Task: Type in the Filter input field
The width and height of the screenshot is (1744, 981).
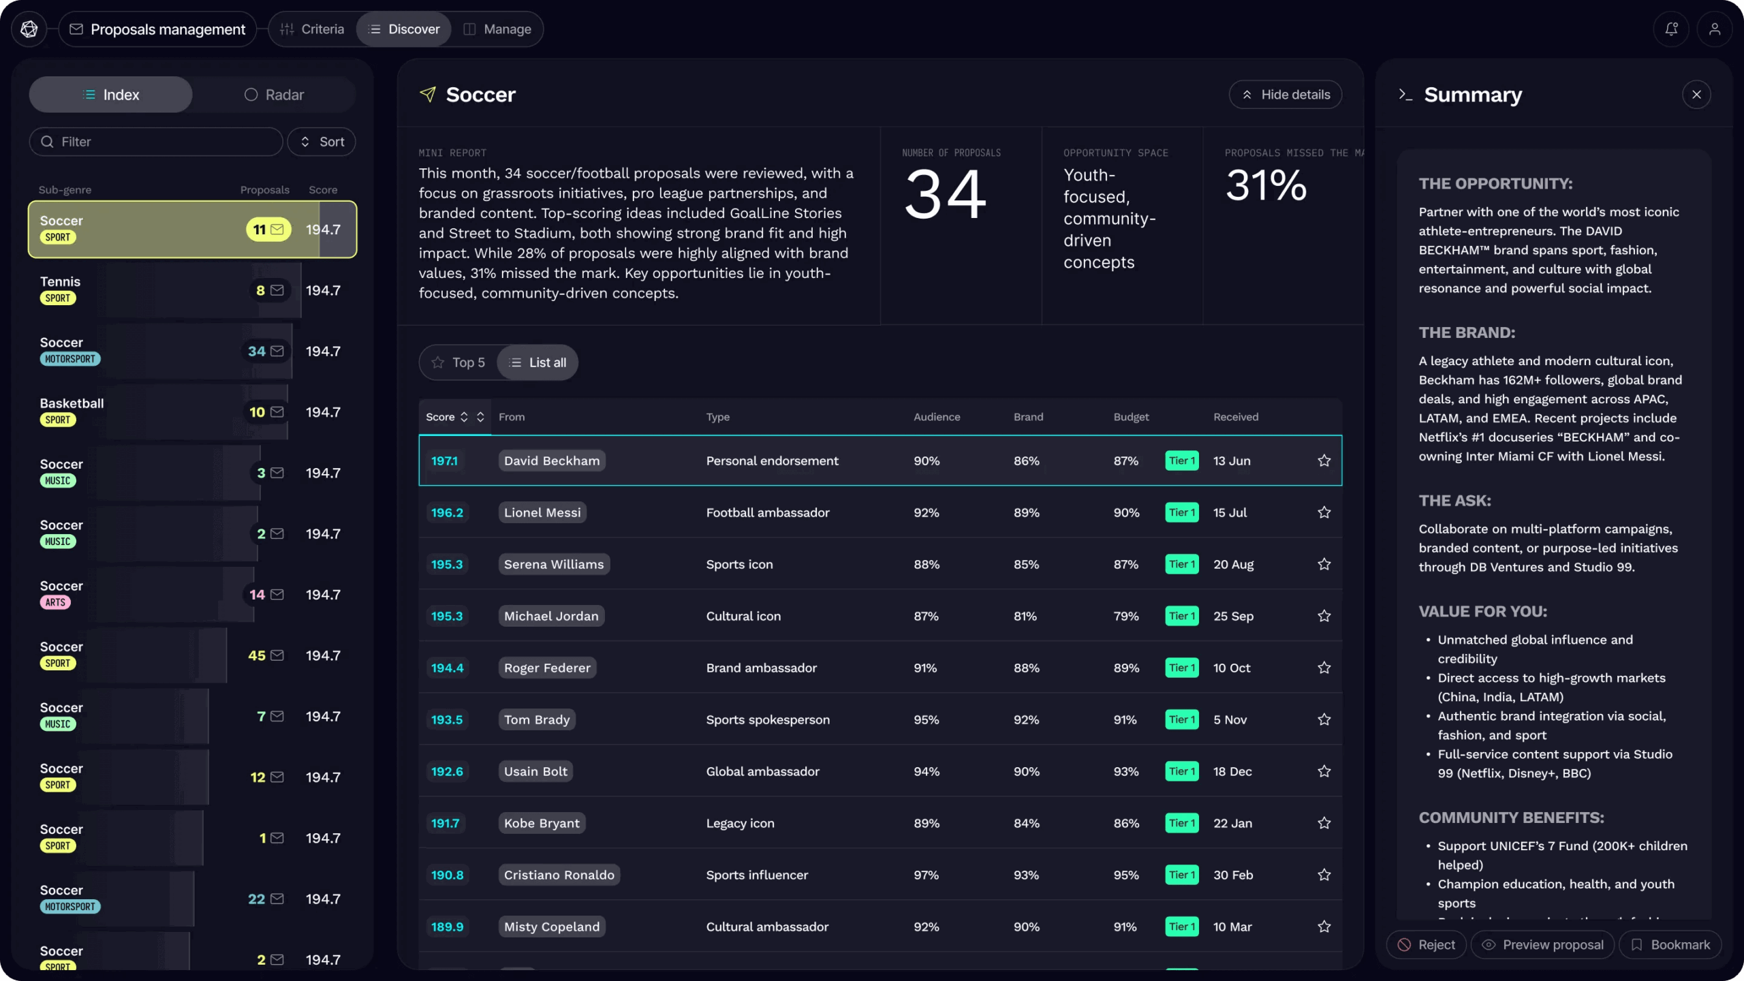Action: pyautogui.click(x=156, y=142)
